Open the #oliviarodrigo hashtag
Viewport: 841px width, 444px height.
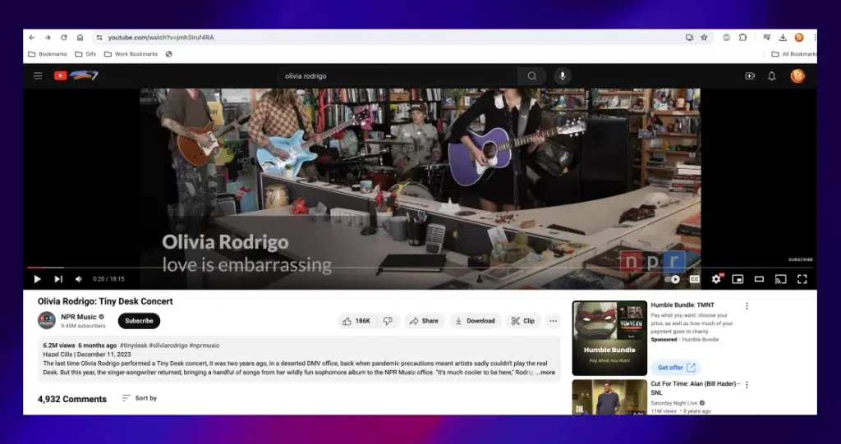click(x=168, y=346)
